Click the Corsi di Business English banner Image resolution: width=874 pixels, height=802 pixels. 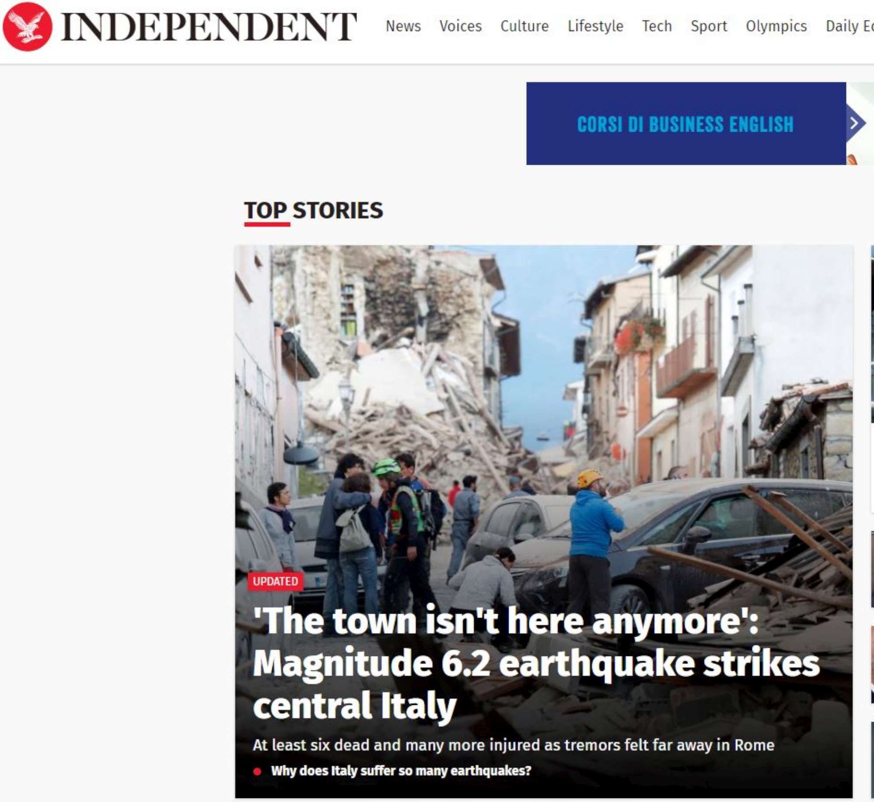click(x=685, y=124)
